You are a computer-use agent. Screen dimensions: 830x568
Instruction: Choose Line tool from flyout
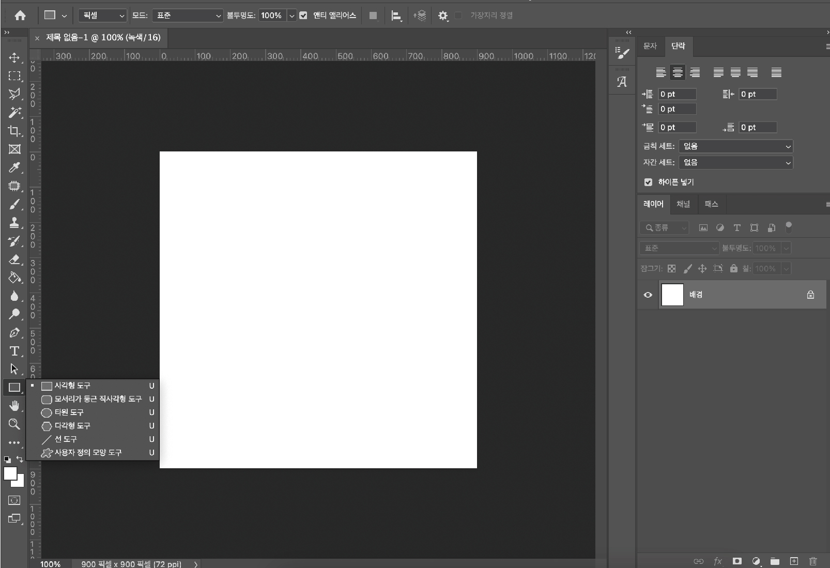[x=98, y=439]
